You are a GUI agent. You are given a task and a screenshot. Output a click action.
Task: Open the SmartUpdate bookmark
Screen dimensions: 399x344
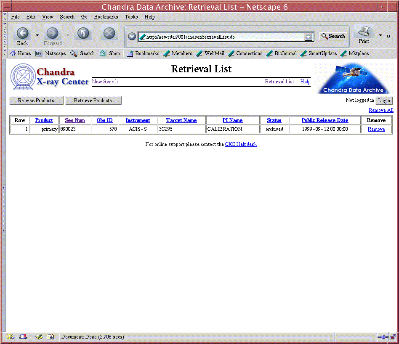(318, 53)
